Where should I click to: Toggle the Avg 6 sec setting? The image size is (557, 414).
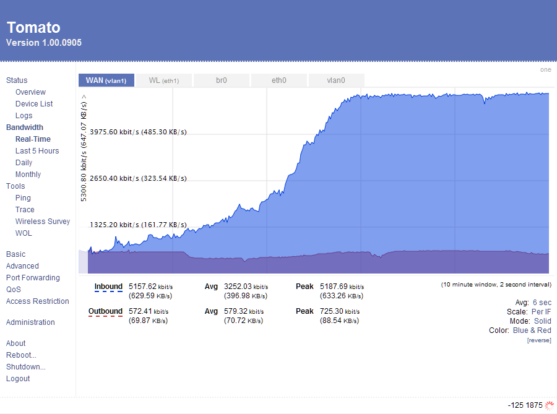click(542, 303)
